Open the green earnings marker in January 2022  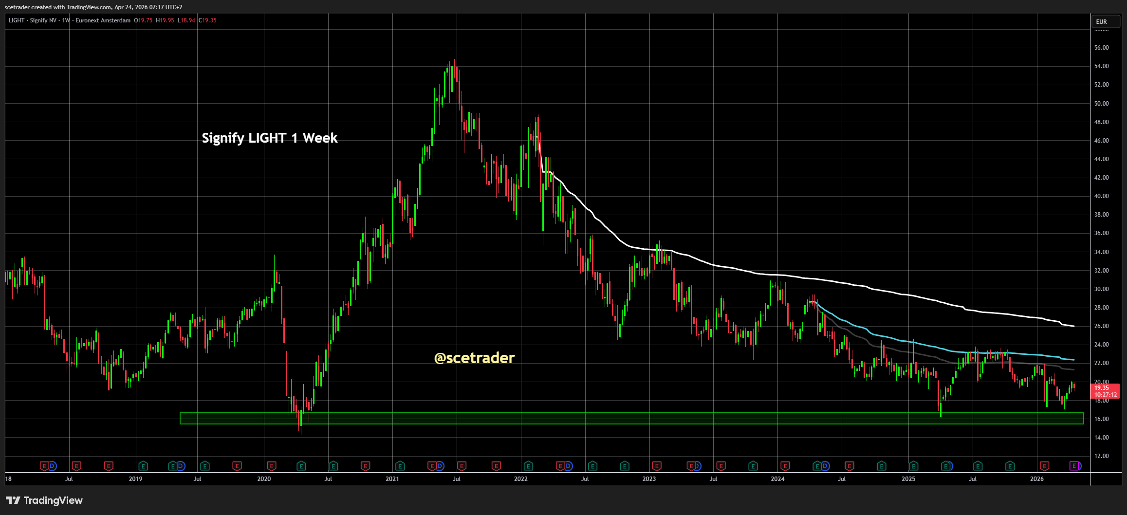tap(529, 466)
